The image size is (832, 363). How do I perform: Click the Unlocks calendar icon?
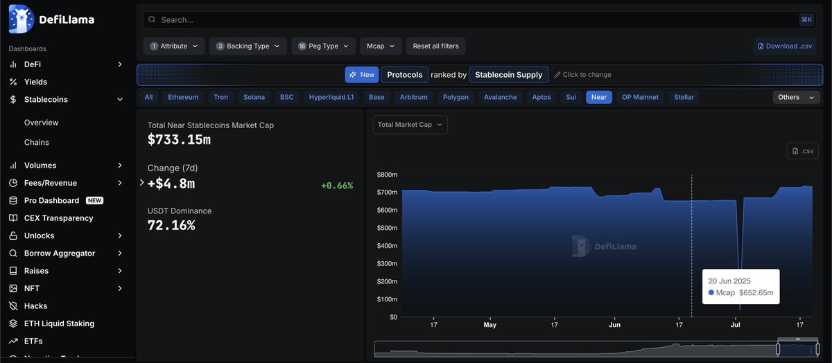pyautogui.click(x=13, y=236)
